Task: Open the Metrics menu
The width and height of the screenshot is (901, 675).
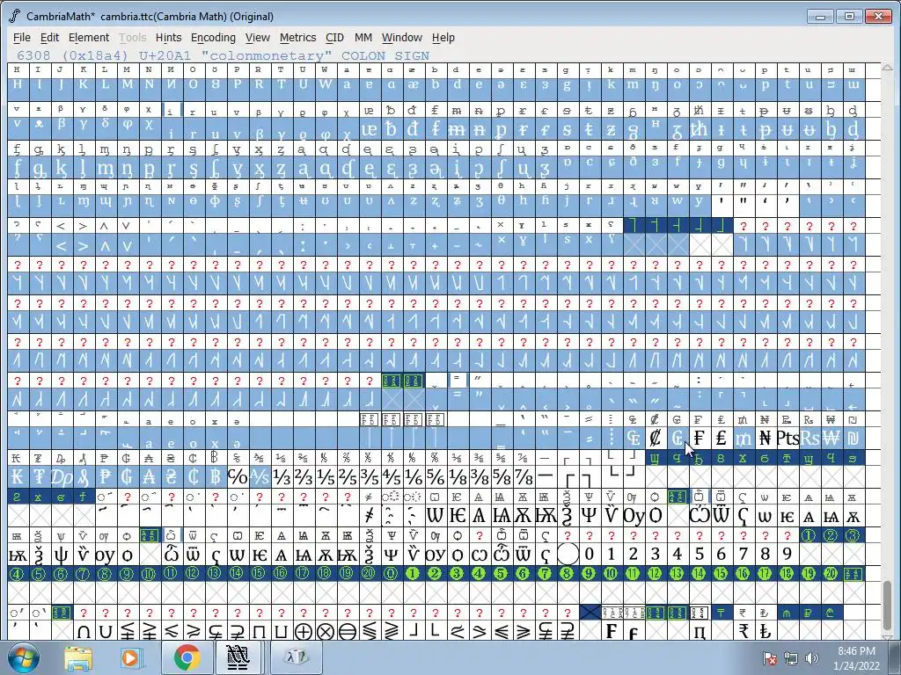Action: coord(297,37)
